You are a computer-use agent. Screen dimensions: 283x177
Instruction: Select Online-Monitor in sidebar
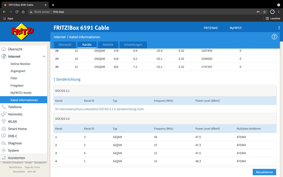coord(20,64)
